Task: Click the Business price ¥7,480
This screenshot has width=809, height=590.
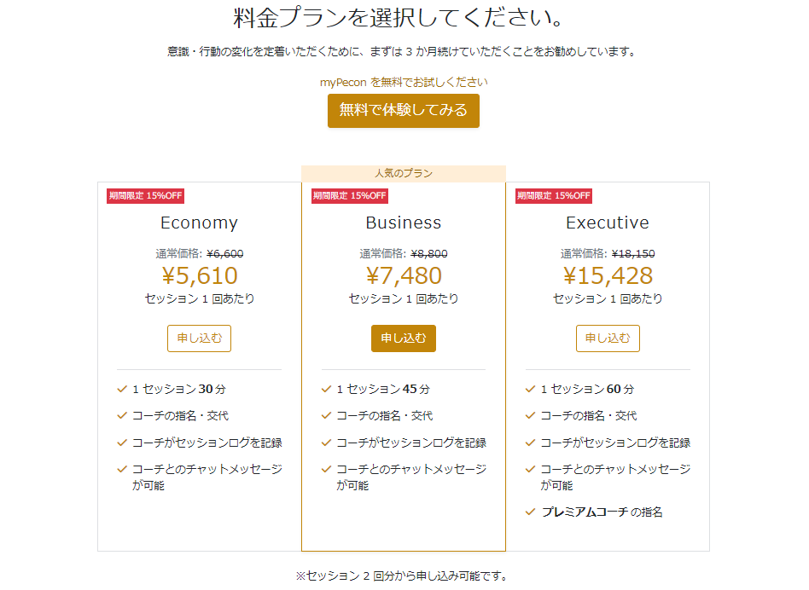Action: (x=404, y=276)
